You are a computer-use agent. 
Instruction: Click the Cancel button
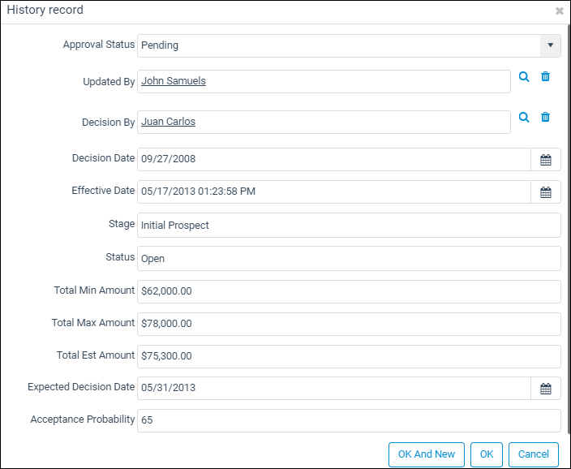coord(534,454)
